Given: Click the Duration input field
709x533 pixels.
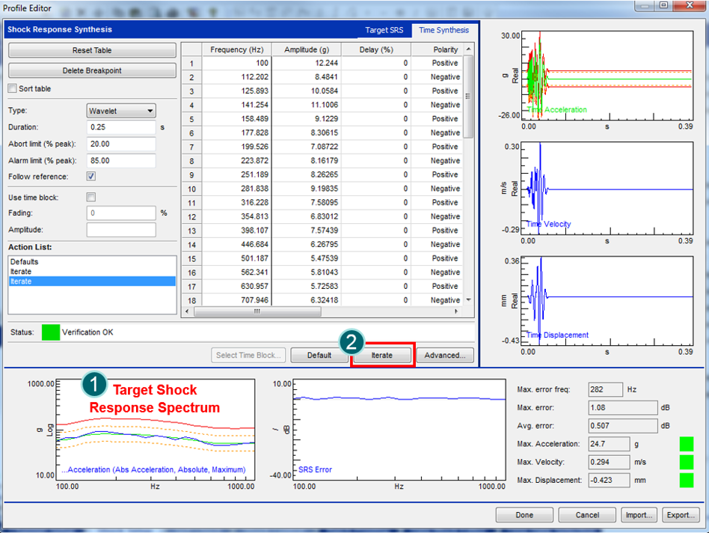Looking at the screenshot, I should point(121,127).
